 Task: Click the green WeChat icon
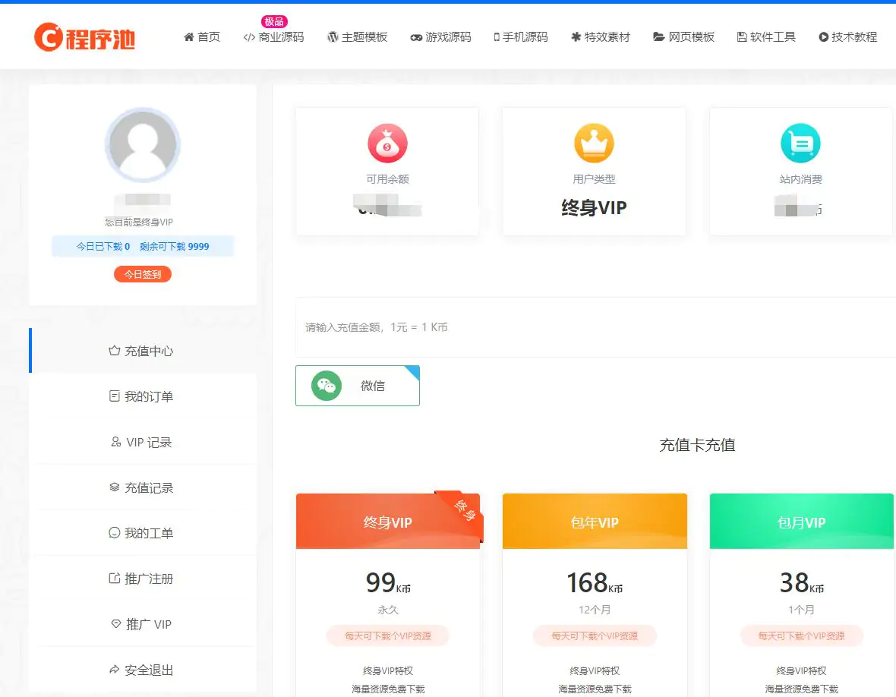[x=327, y=386]
